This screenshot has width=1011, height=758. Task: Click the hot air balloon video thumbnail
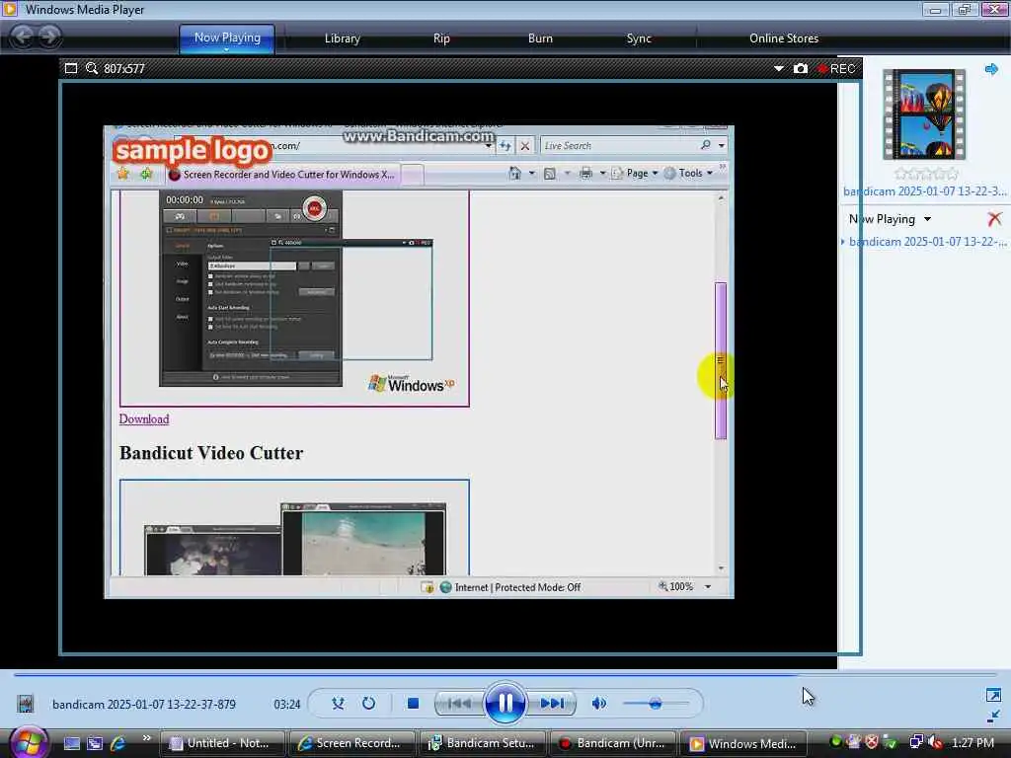(924, 114)
